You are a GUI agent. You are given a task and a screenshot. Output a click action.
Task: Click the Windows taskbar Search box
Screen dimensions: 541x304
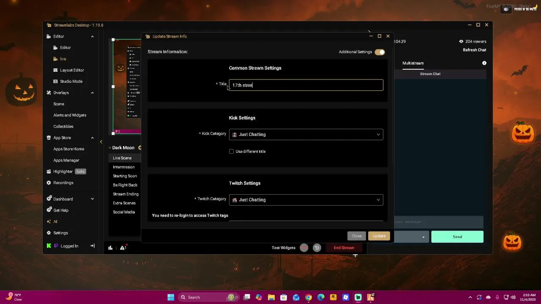[x=208, y=297]
